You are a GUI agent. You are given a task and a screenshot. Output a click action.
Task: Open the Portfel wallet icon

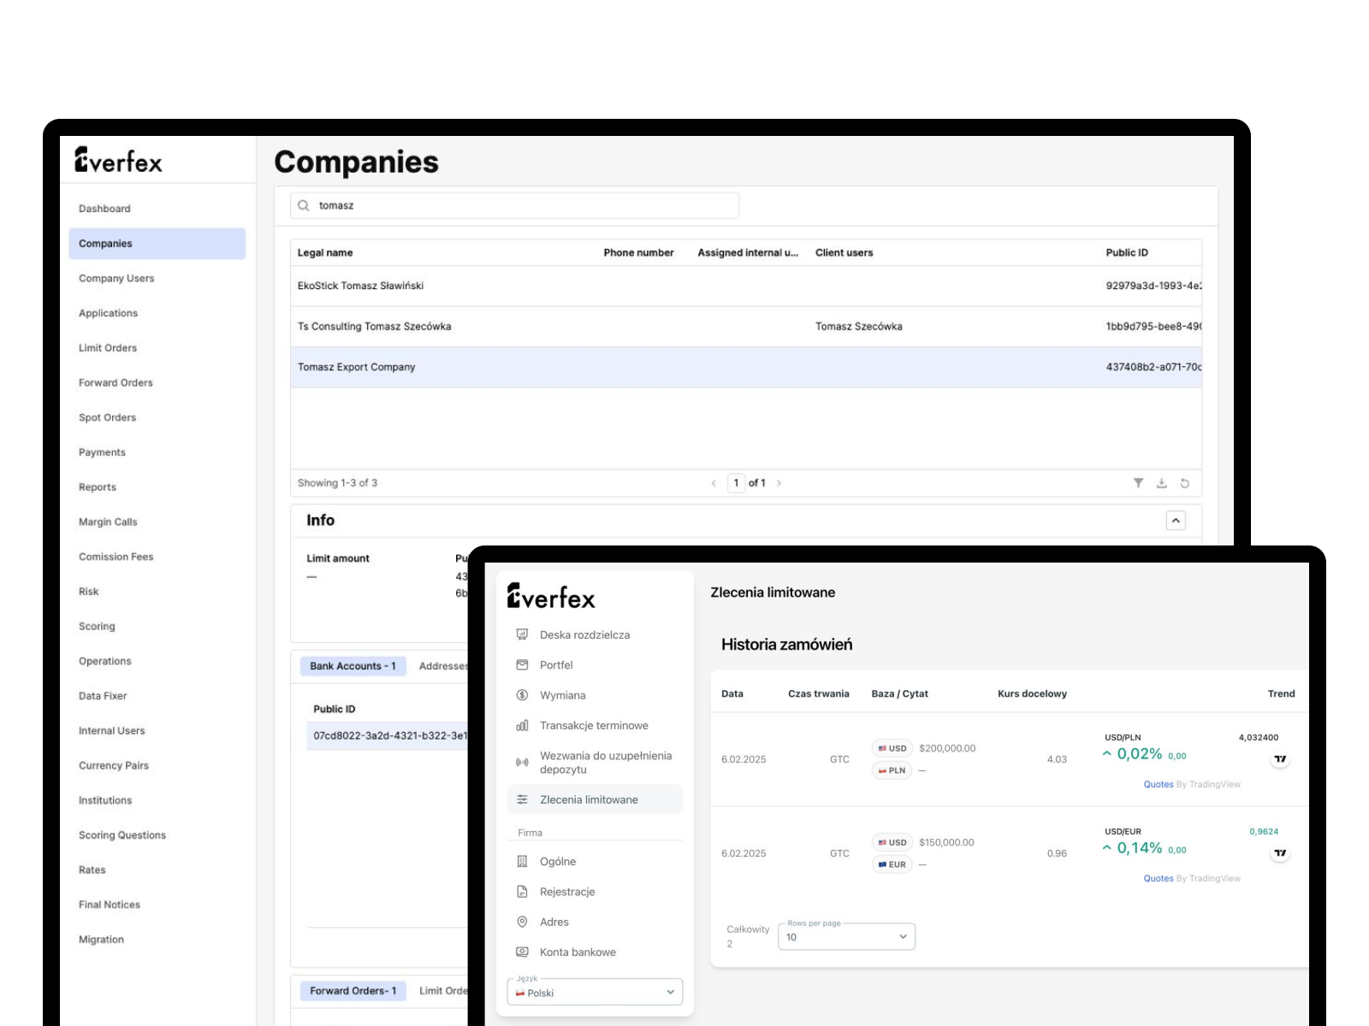(522, 664)
